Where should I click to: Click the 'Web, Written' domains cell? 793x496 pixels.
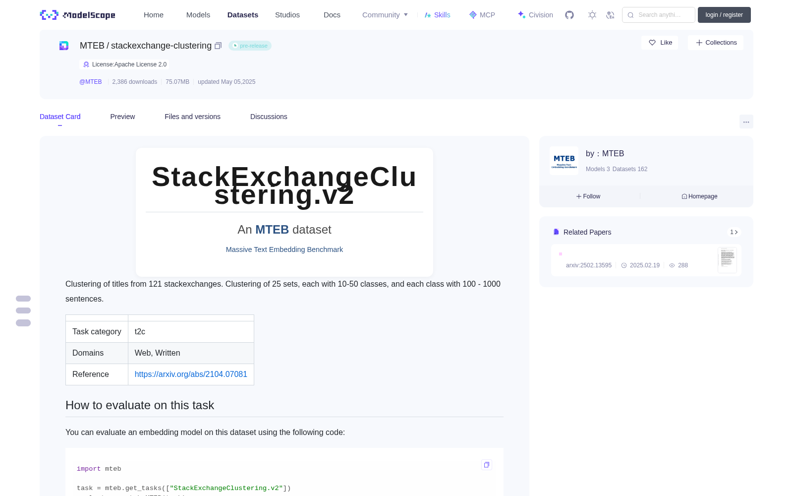coord(191,353)
